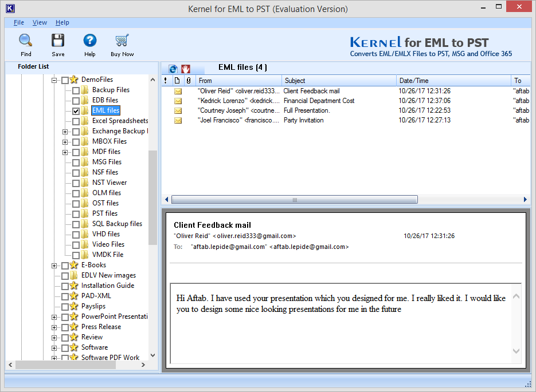Expand the E-Books node
The image size is (536, 392).
click(x=54, y=266)
